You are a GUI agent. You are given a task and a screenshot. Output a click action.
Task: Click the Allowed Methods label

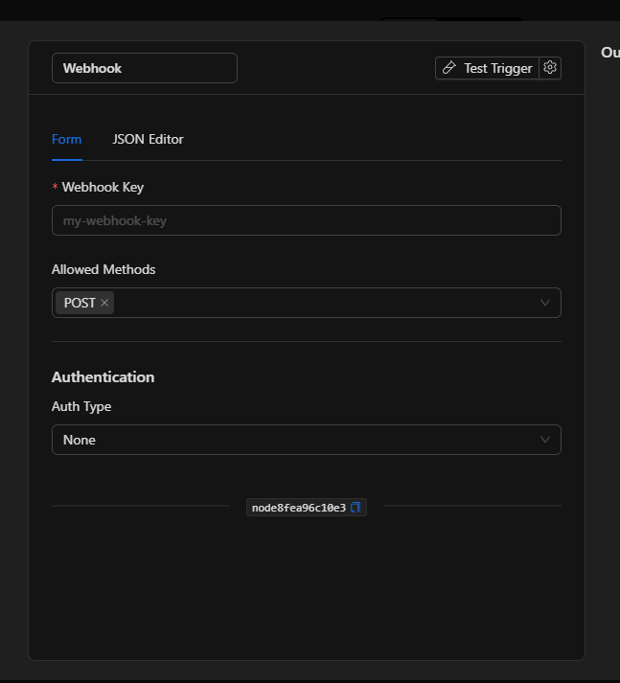pos(103,269)
